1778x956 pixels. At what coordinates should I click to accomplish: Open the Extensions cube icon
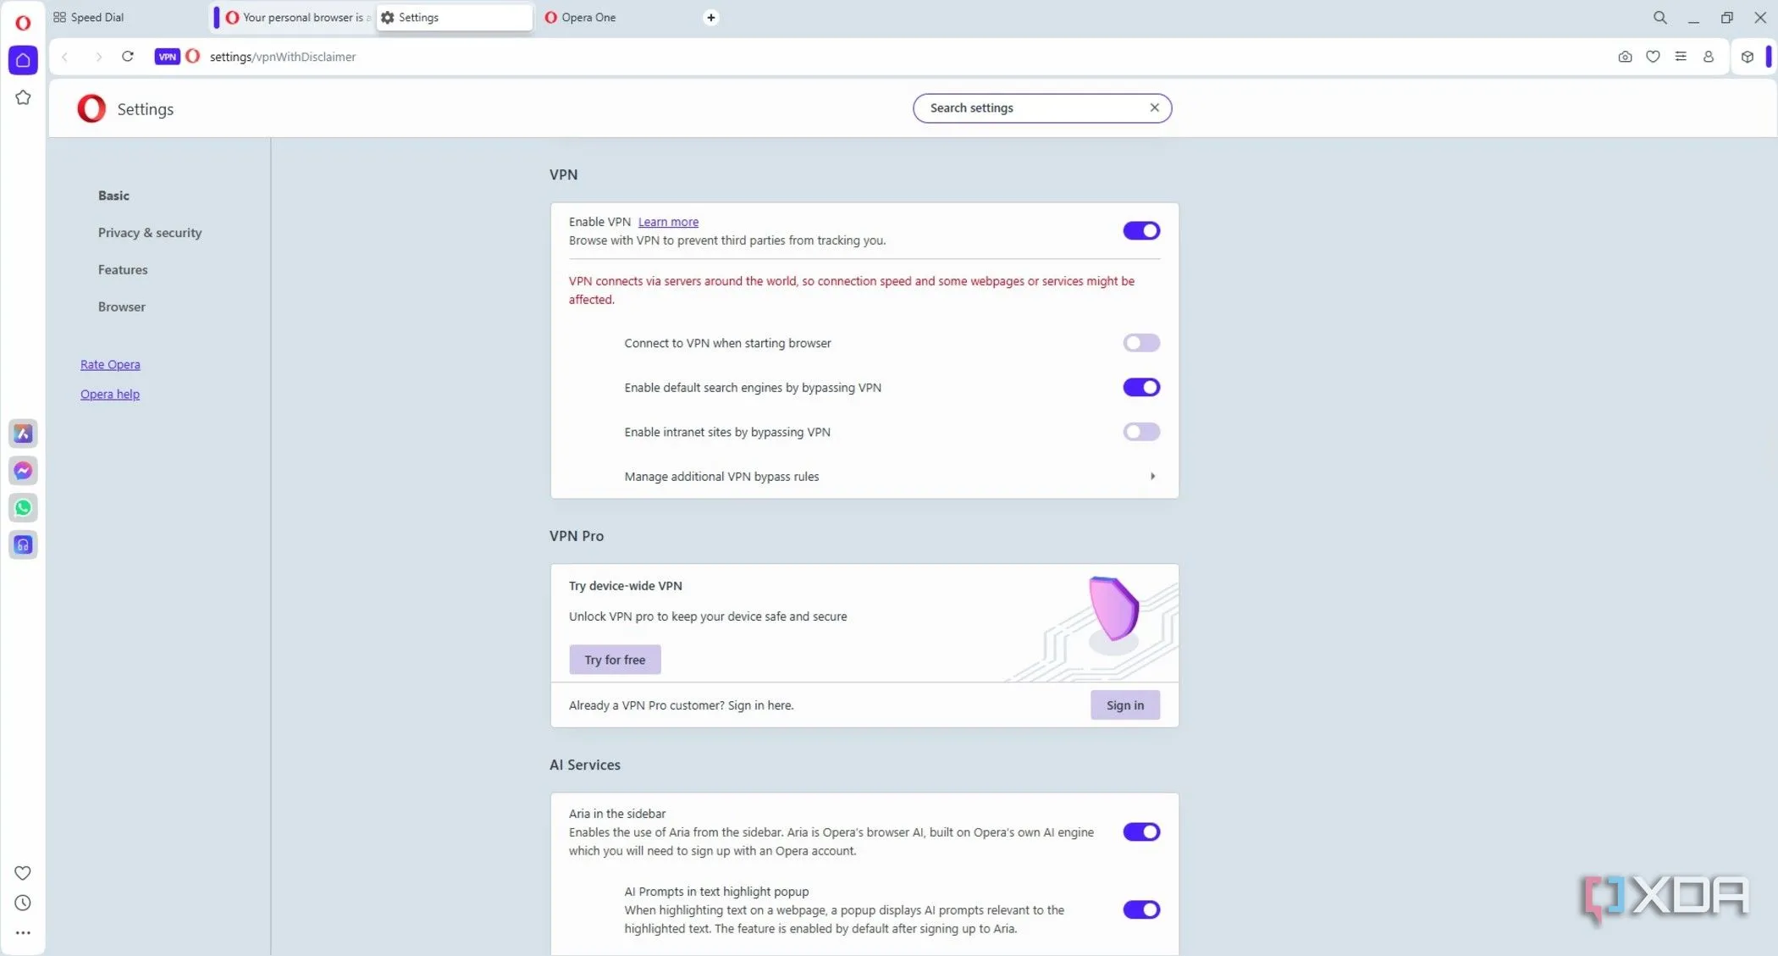(1748, 57)
